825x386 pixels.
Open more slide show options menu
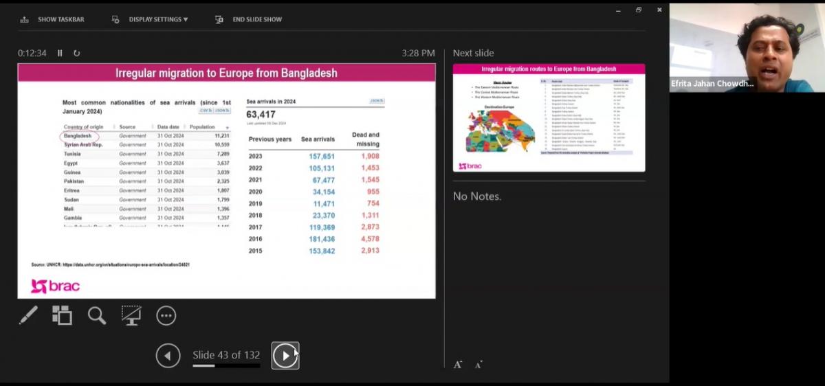coord(166,315)
